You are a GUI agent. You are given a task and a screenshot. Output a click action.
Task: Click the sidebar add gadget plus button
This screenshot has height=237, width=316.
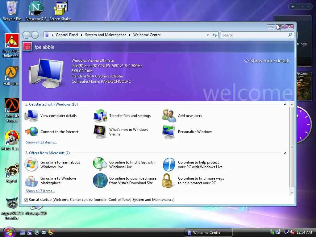pyautogui.click(x=293, y=6)
